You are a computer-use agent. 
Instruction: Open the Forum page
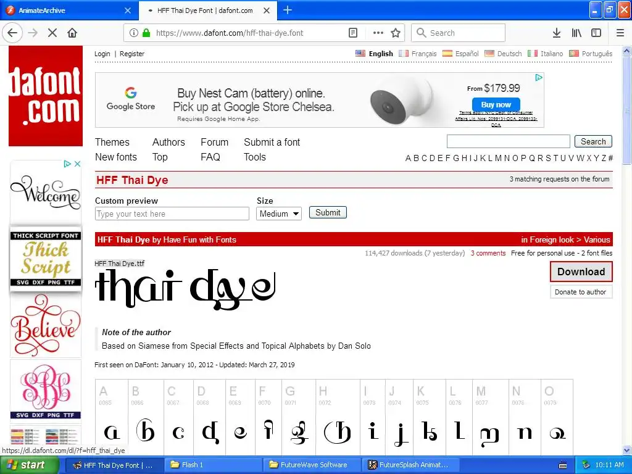tap(214, 143)
